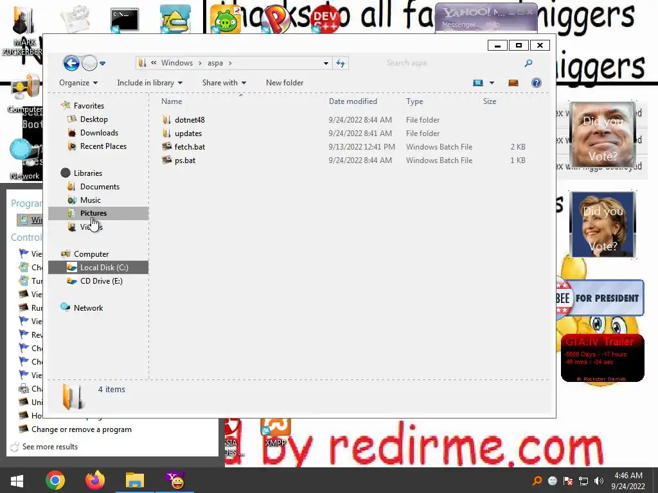Open the Organize menu
Viewport: 658px width, 493px height.
[x=78, y=83]
